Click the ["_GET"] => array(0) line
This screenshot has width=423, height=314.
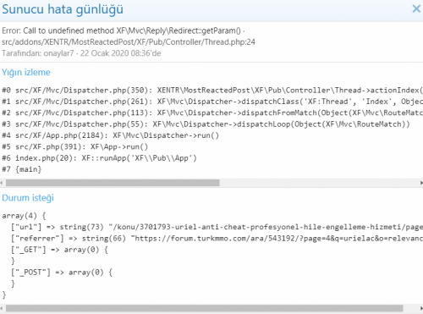pyautogui.click(x=59, y=250)
